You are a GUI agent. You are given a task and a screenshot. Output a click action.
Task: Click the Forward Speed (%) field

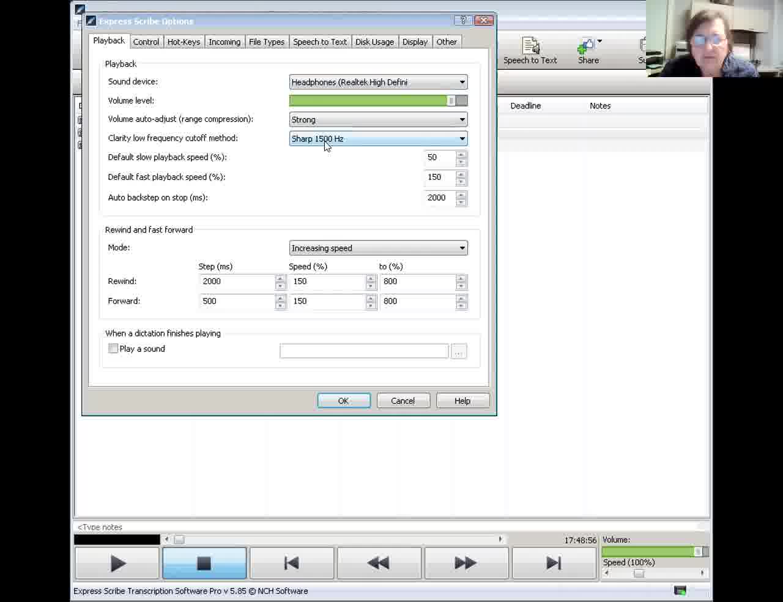(x=328, y=301)
